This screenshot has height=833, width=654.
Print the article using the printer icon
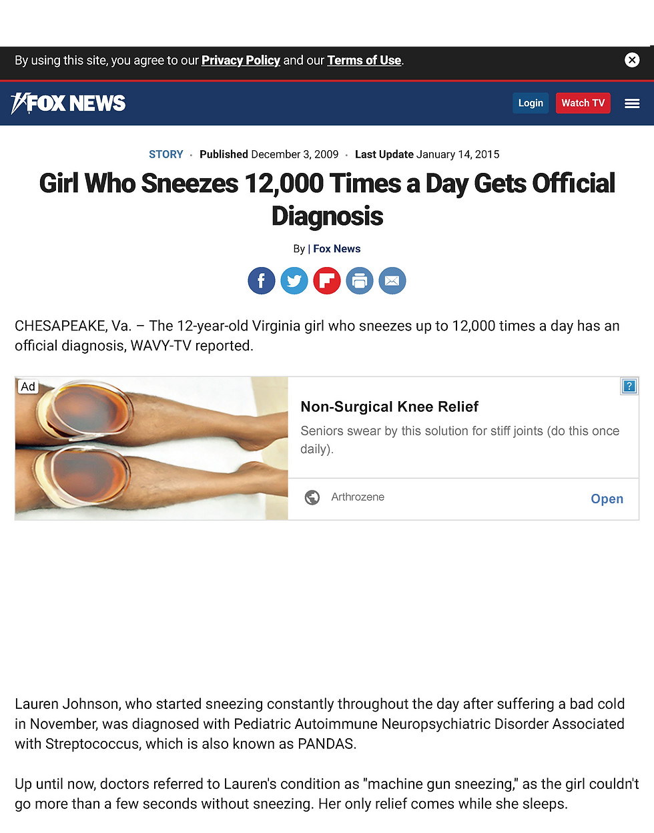[x=360, y=280]
